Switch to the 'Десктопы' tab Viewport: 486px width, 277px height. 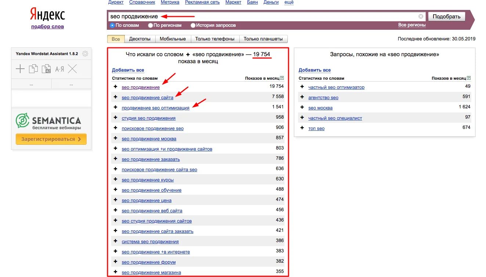(x=140, y=39)
